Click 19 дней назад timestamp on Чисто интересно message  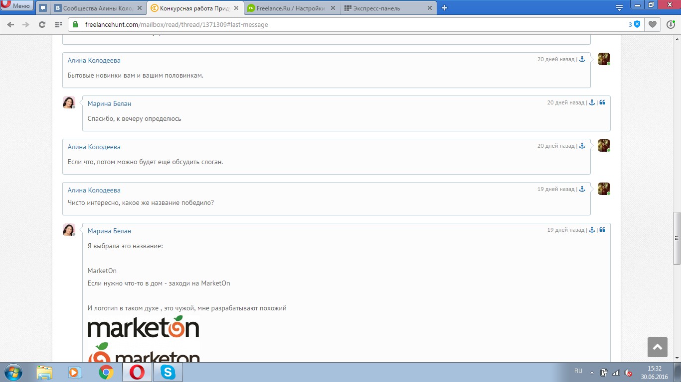556,189
